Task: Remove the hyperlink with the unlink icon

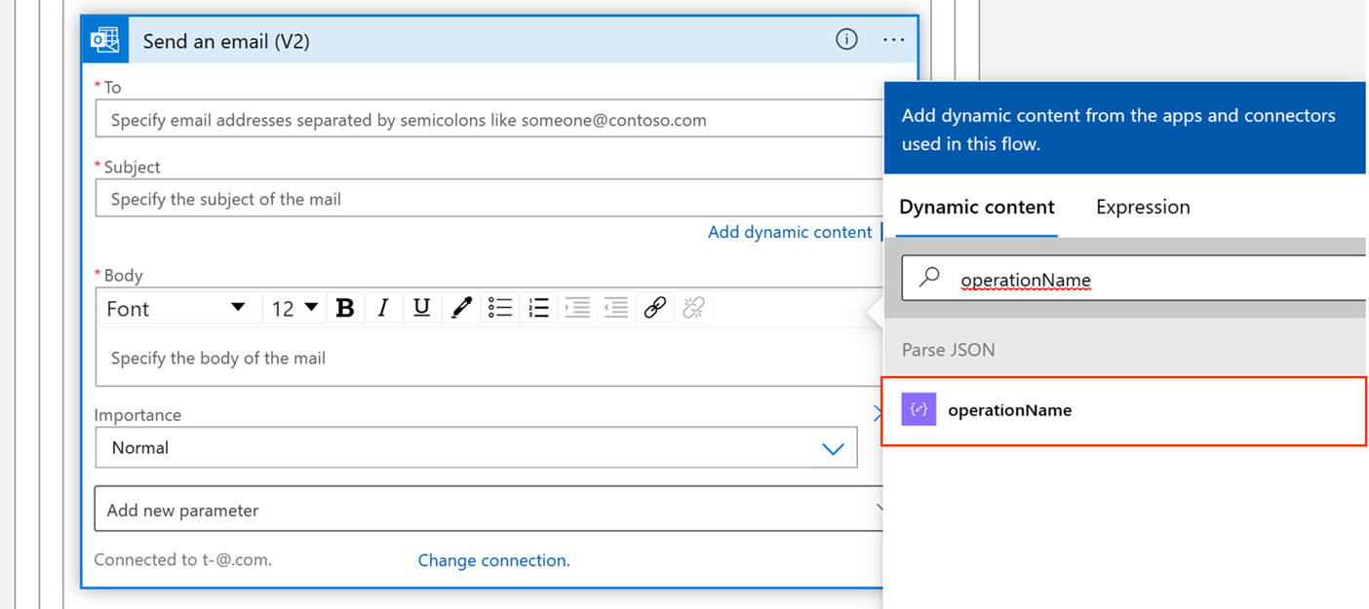Action: coord(693,308)
